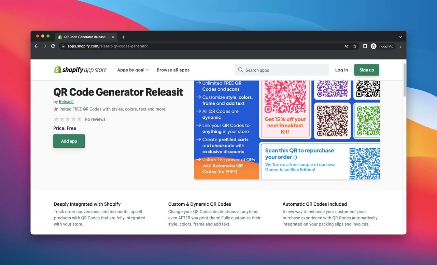Expand the Apps by goal dropdown
The image size is (437, 265).
(133, 70)
